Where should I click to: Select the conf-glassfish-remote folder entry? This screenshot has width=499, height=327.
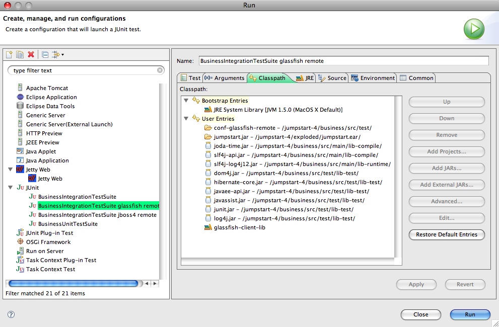[x=288, y=128]
